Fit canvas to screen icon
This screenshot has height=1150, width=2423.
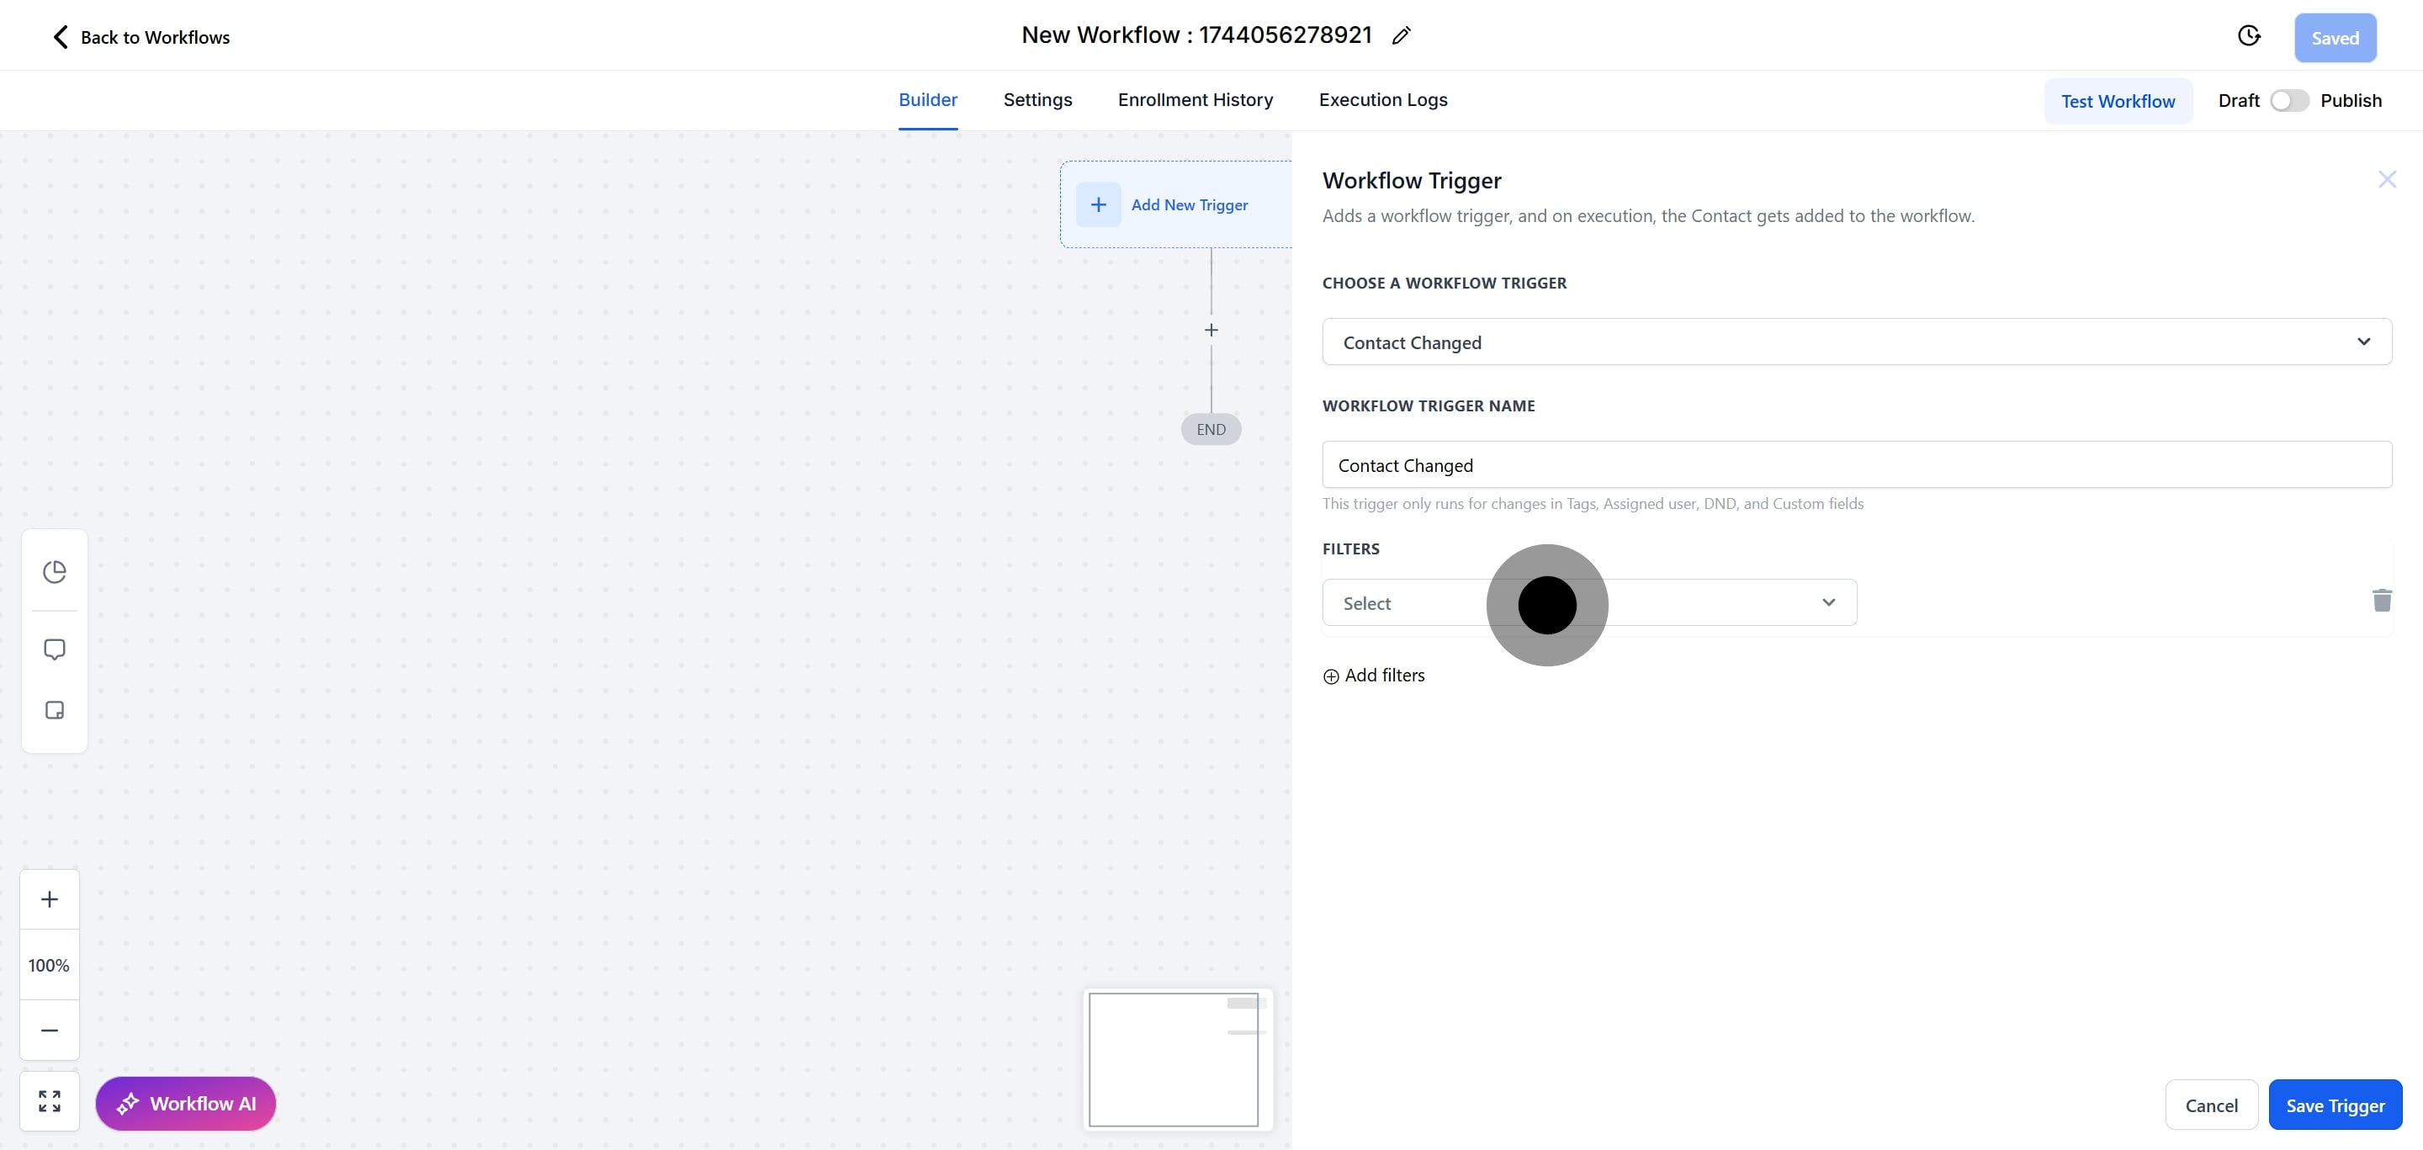point(50,1101)
